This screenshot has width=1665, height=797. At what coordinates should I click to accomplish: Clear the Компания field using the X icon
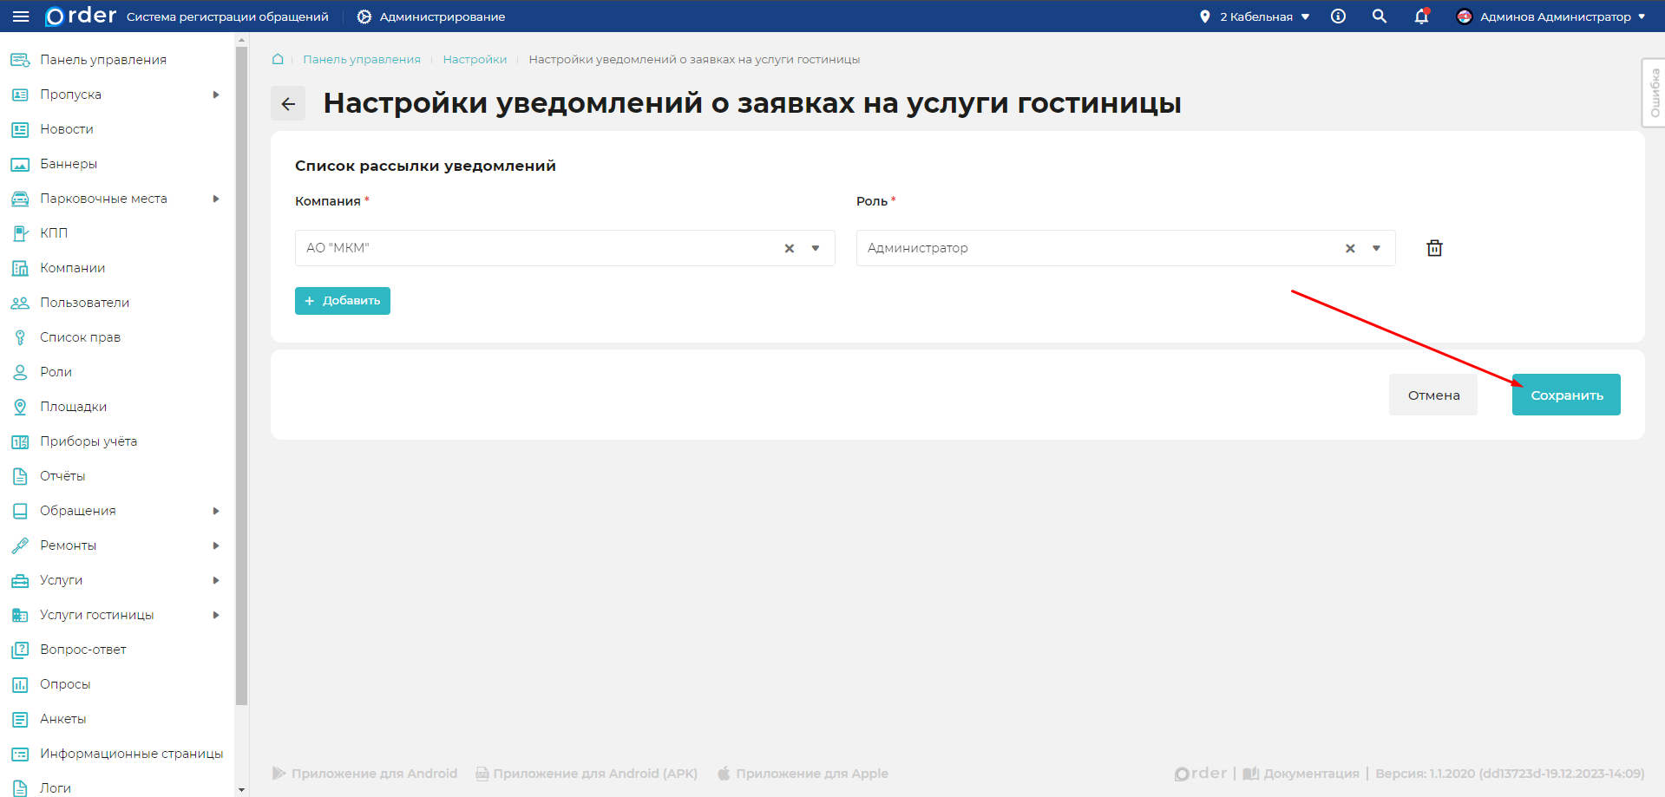click(789, 248)
